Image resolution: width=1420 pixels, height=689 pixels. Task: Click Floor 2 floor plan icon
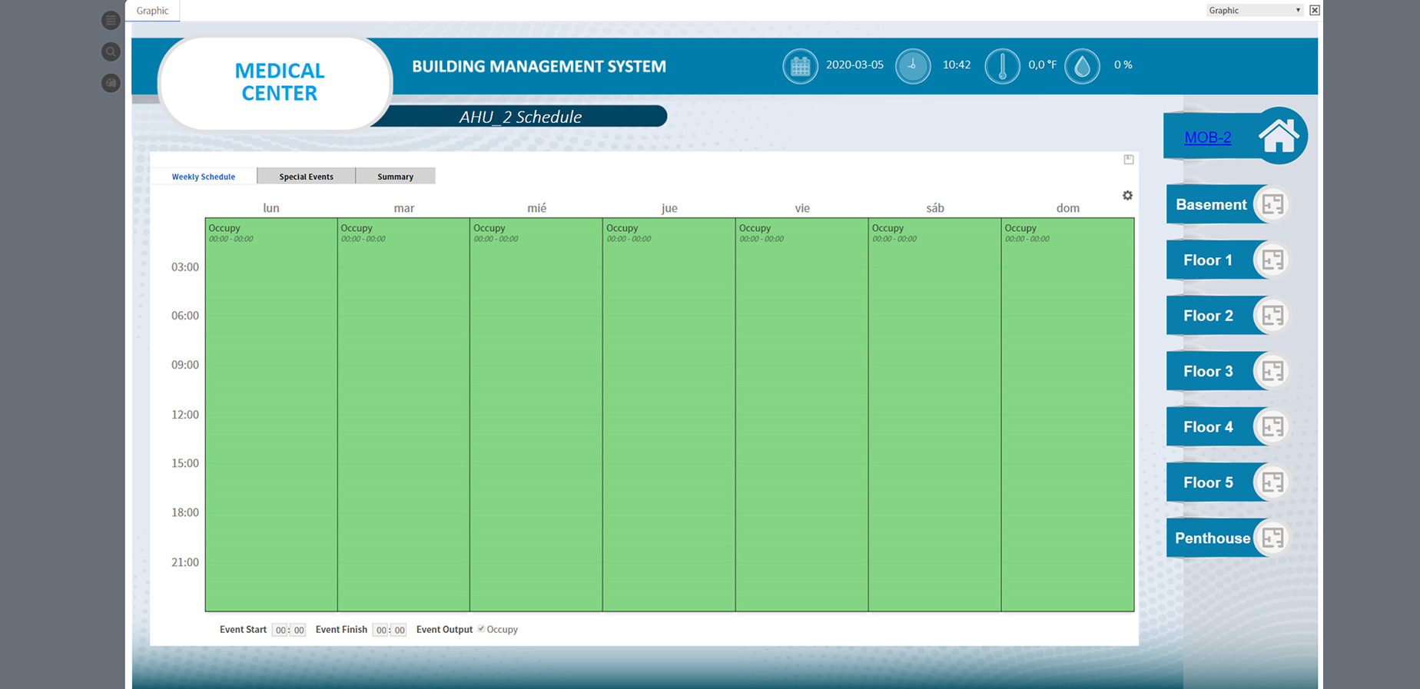pyautogui.click(x=1272, y=316)
